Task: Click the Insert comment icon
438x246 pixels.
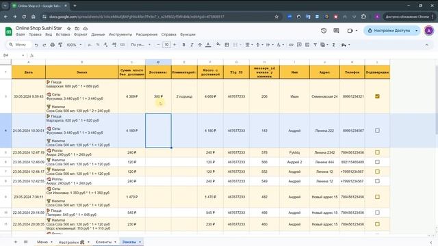Action: click(x=299, y=44)
